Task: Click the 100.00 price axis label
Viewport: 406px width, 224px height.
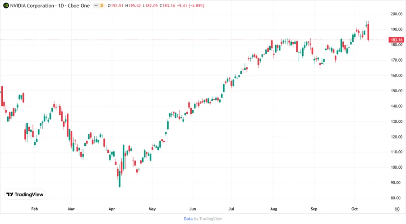Action: click(397, 167)
